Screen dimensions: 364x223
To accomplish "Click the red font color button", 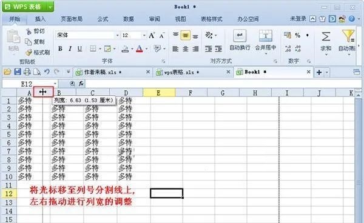I will pyautogui.click(x=140, y=48).
